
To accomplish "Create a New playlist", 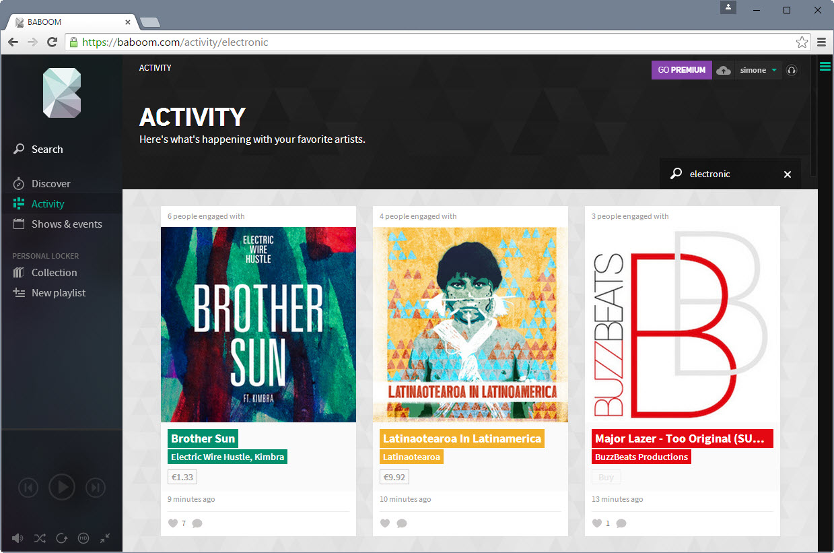I will tap(49, 293).
